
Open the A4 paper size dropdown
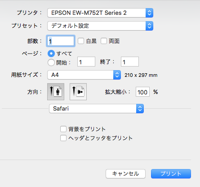tap(84, 75)
